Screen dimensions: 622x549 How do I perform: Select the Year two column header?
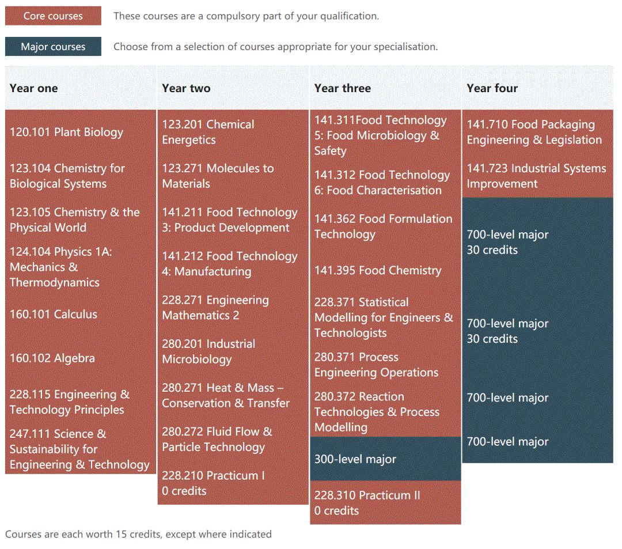[186, 88]
